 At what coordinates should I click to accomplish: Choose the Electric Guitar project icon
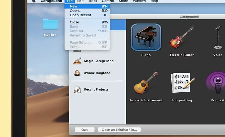pyautogui.click(x=182, y=38)
